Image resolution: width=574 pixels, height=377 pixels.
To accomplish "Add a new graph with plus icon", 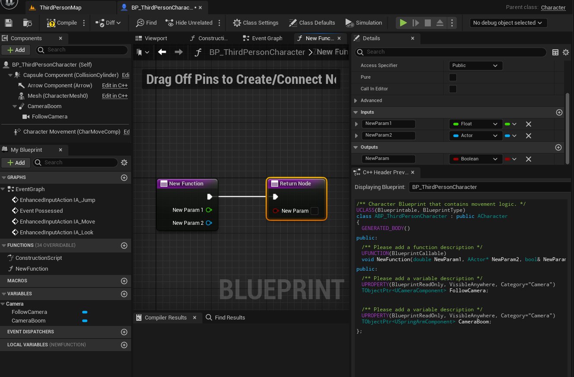I will pyautogui.click(x=124, y=178).
